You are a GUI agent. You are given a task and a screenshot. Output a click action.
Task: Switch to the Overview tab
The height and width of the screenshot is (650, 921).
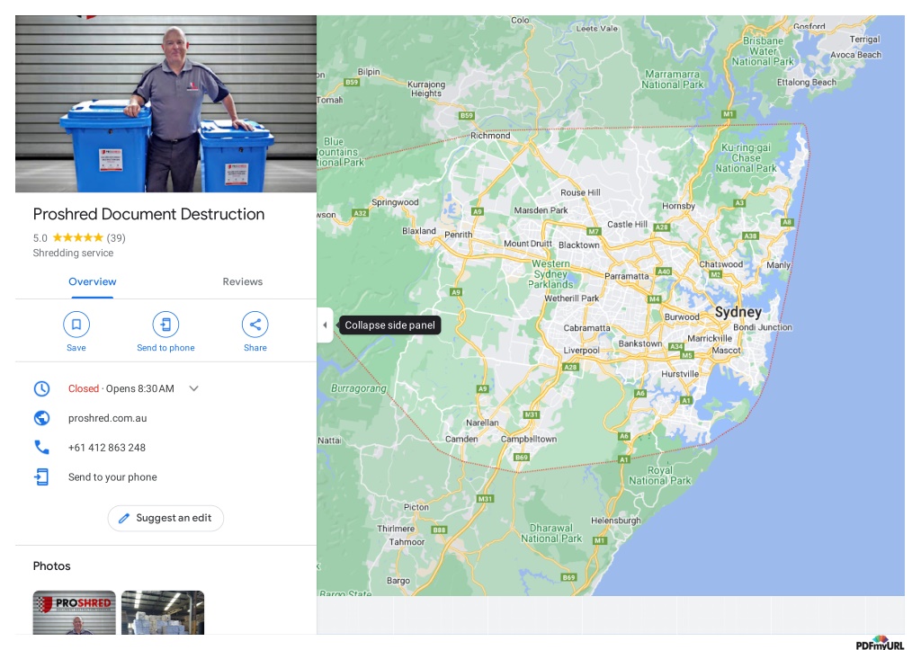coord(93,281)
